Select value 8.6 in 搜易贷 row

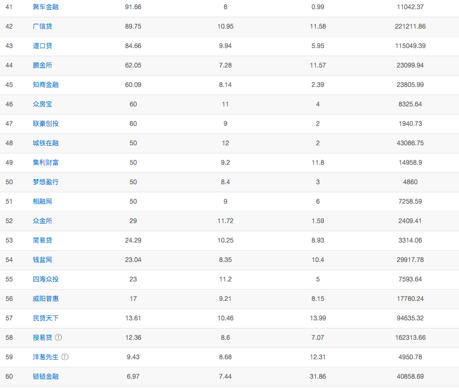click(x=225, y=338)
